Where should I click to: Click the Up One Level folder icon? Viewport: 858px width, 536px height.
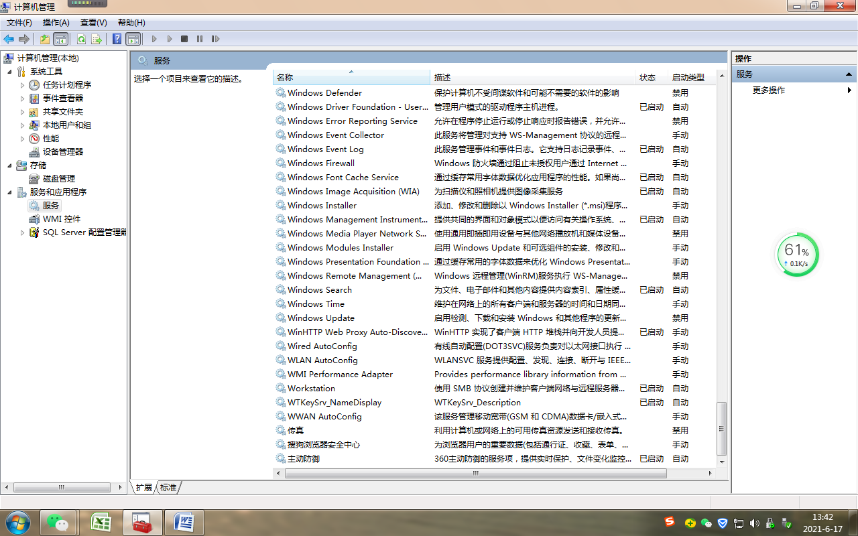click(45, 39)
